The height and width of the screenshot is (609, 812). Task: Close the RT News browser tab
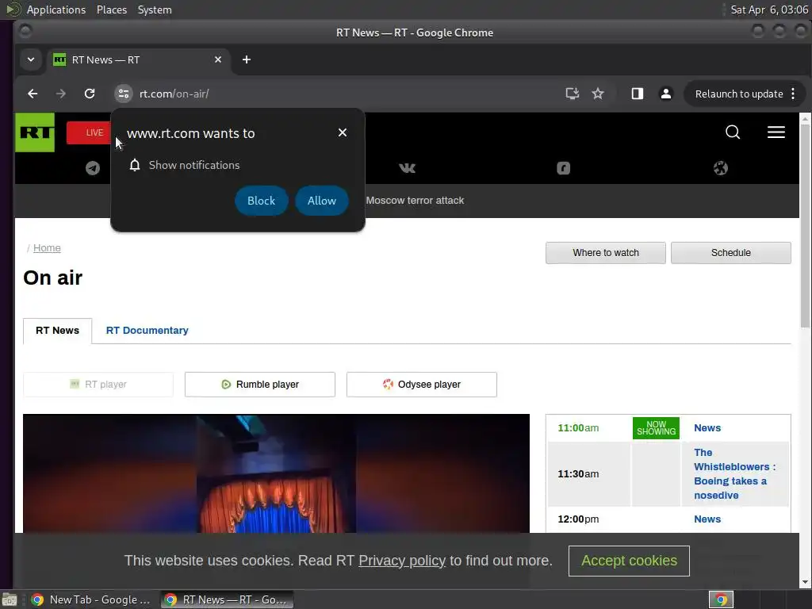tap(218, 59)
